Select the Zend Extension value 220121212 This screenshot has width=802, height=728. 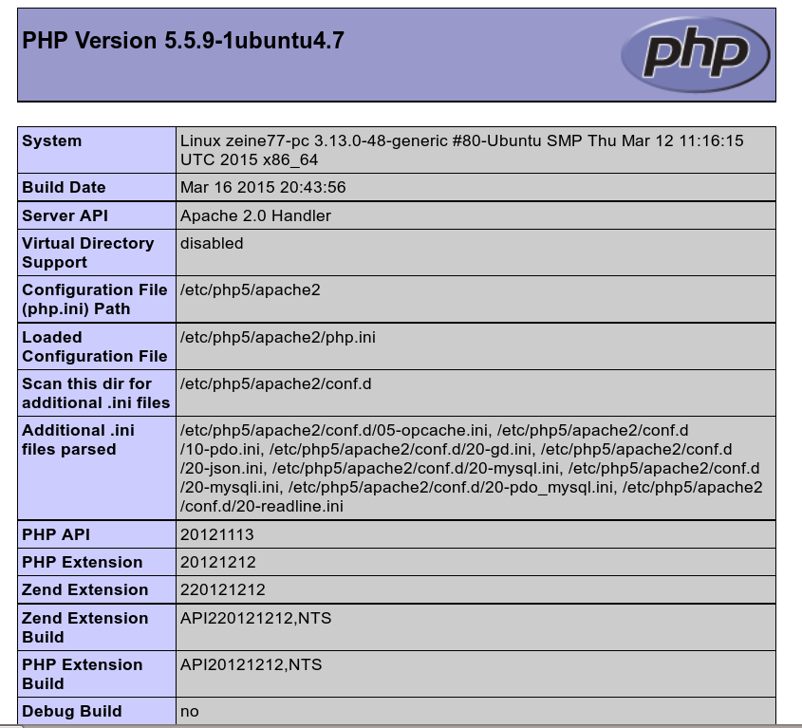click(x=222, y=589)
